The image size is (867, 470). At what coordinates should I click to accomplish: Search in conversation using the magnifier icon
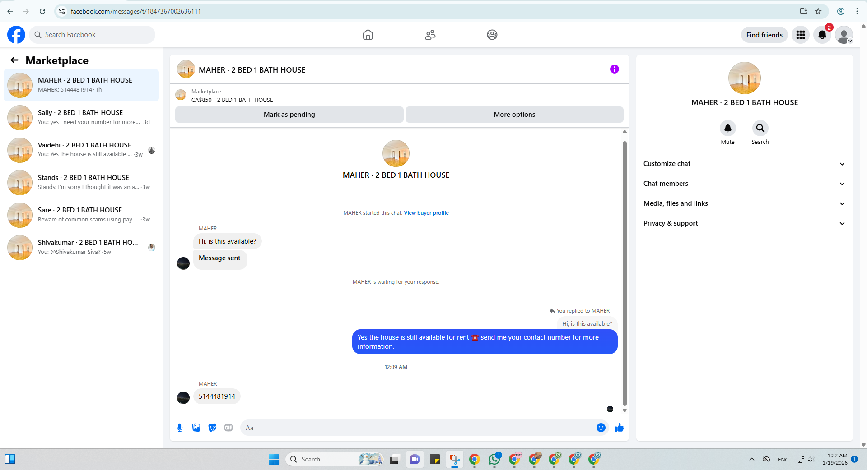pos(760,128)
